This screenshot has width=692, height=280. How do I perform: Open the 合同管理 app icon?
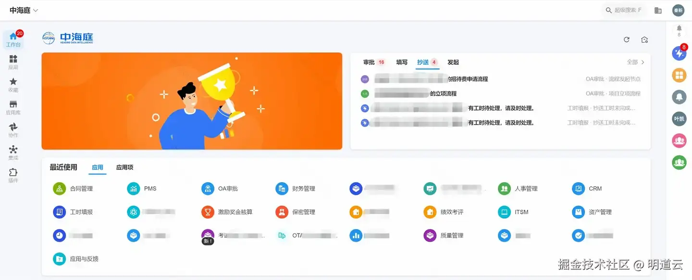[59, 188]
